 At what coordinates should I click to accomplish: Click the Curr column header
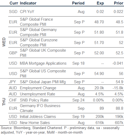click(x=14, y=3)
